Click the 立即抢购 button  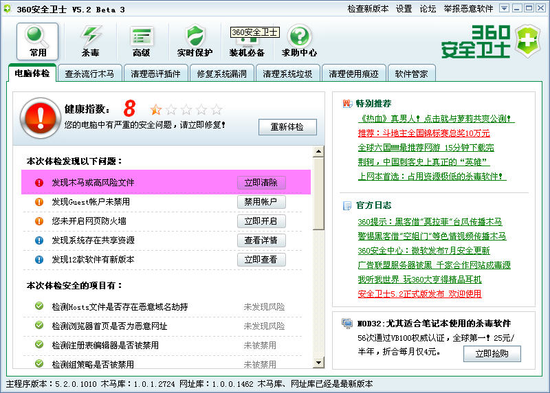click(492, 354)
